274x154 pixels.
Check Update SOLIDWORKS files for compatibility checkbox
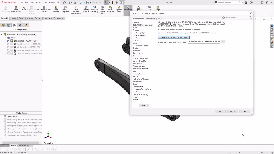(158, 33)
